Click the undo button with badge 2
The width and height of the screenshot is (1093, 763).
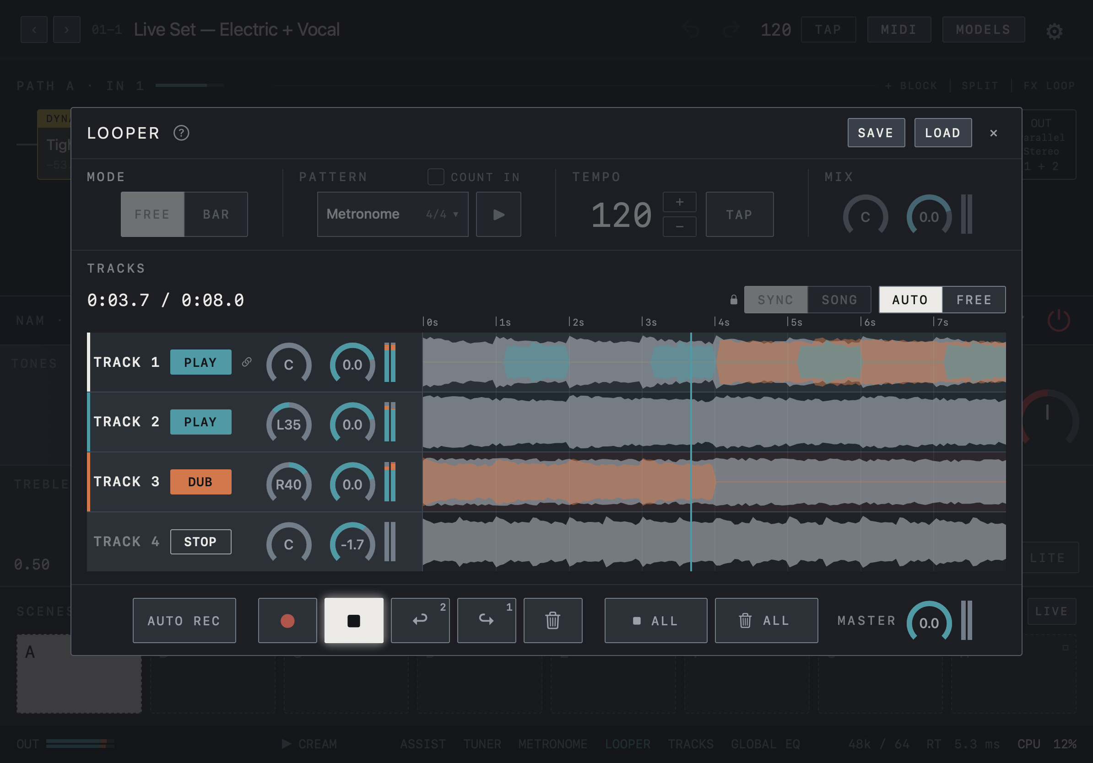[420, 620]
